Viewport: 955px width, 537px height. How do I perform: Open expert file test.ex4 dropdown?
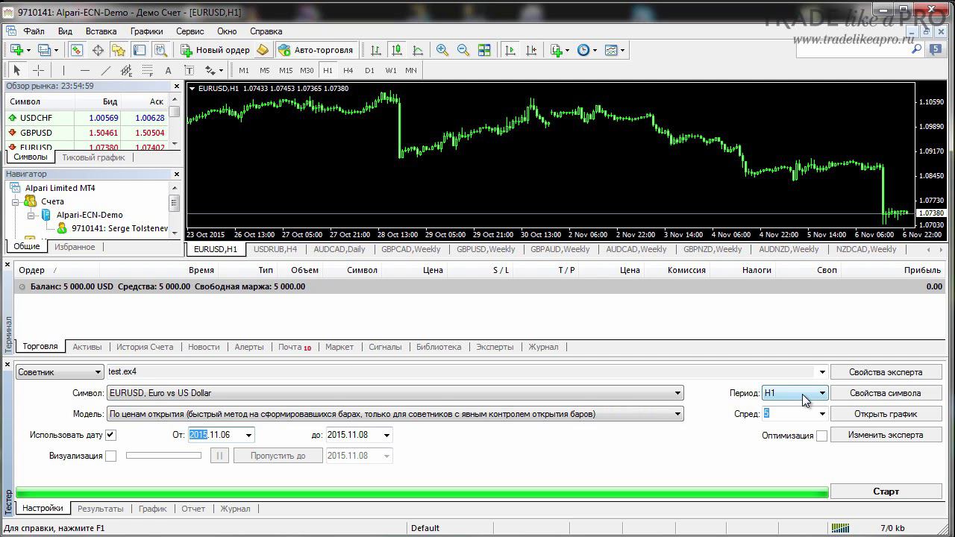pos(822,372)
